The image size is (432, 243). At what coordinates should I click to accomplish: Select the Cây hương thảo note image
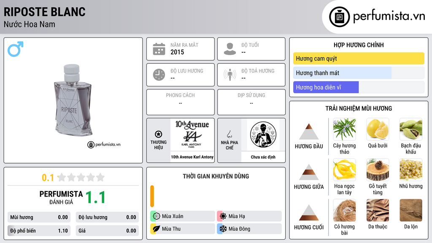(344, 129)
